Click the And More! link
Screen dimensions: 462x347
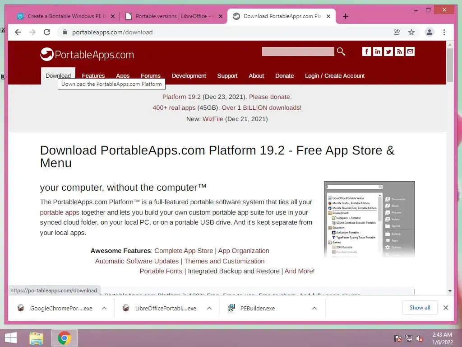click(x=300, y=271)
